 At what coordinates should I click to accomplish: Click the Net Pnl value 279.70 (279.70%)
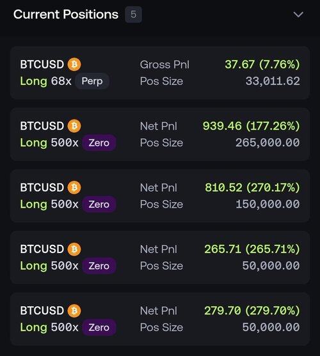point(252,311)
